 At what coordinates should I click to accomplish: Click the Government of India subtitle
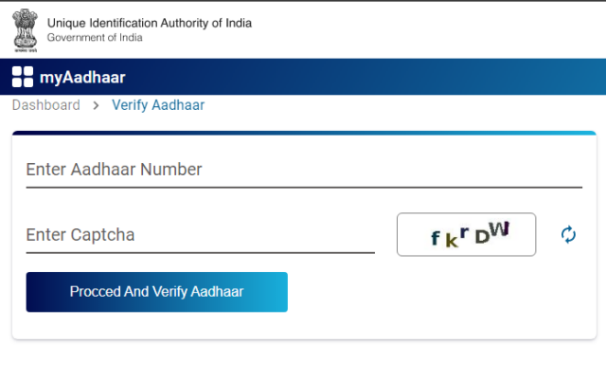click(95, 38)
